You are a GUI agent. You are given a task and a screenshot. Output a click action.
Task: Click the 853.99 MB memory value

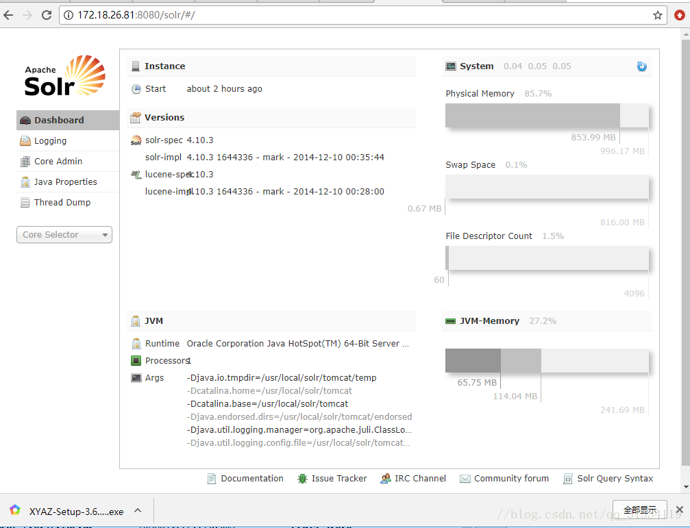[593, 138]
